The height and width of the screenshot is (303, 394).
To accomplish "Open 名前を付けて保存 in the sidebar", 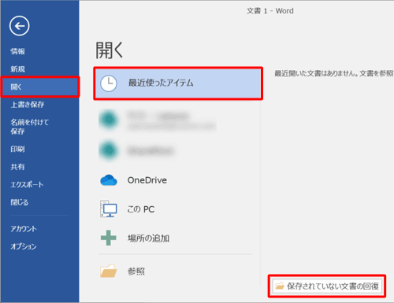I will point(29,127).
